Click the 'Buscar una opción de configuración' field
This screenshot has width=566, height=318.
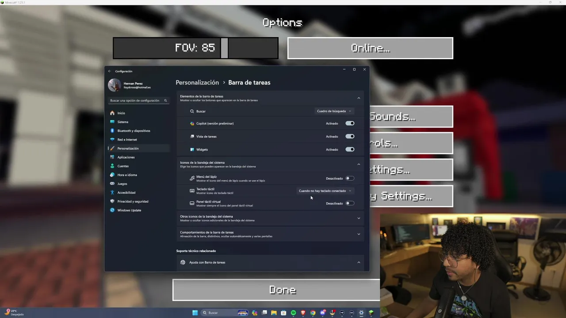pyautogui.click(x=138, y=100)
